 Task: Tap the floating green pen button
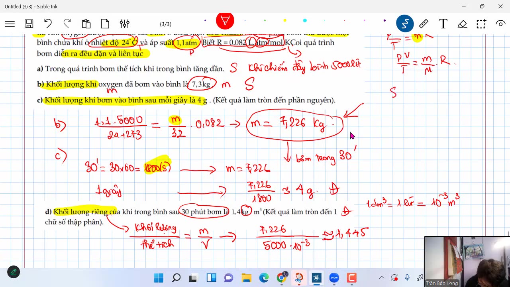[x=14, y=272]
